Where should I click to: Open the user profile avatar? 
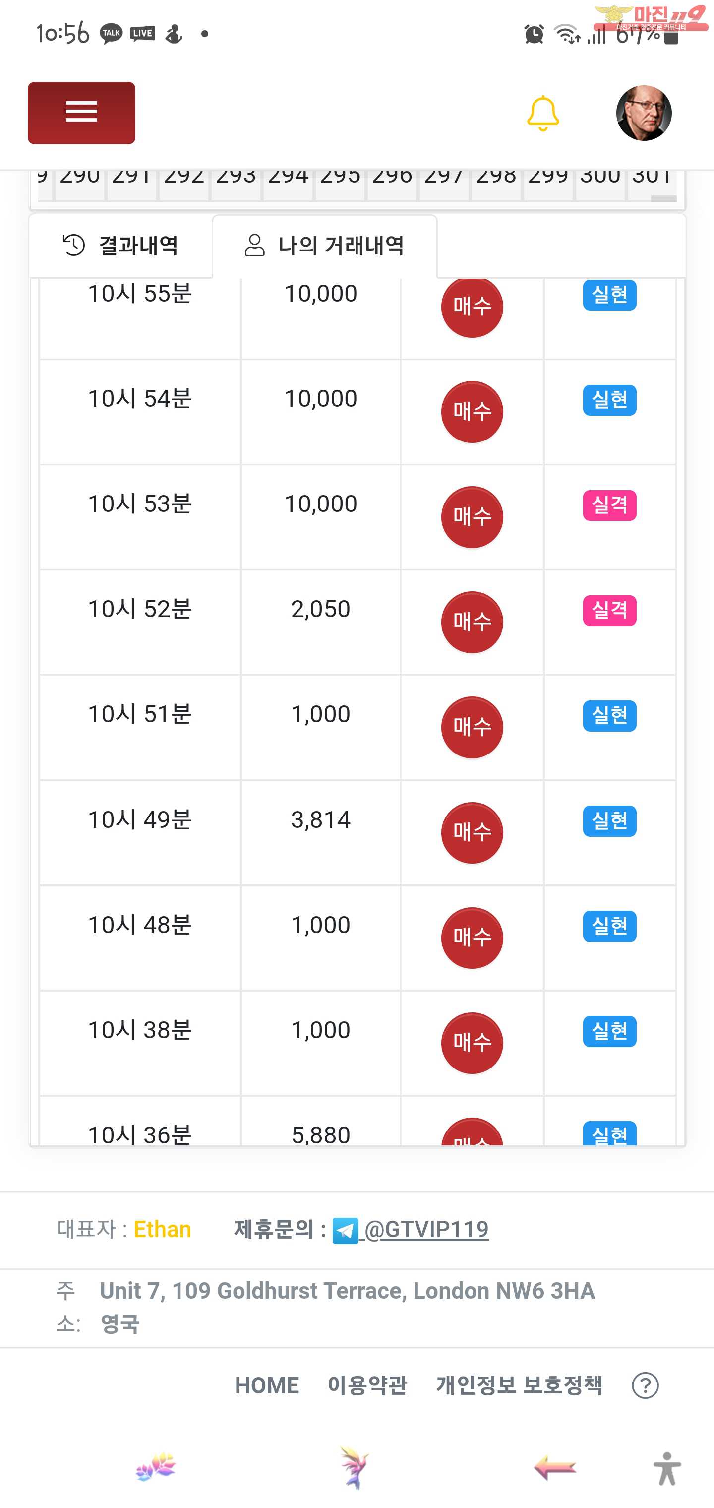[643, 113]
